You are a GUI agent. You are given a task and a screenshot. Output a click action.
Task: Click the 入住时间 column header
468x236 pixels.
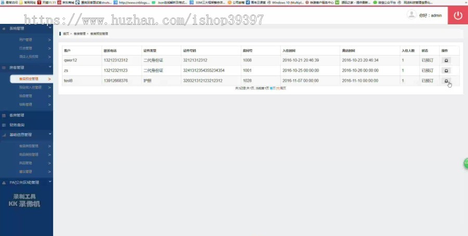point(289,51)
